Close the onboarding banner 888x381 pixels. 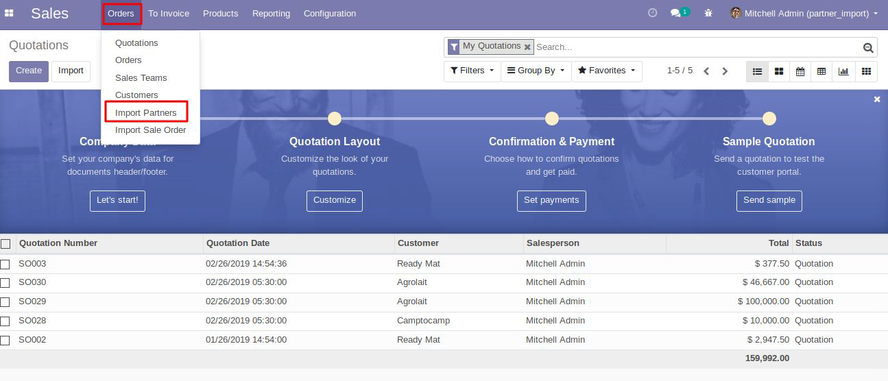click(877, 99)
